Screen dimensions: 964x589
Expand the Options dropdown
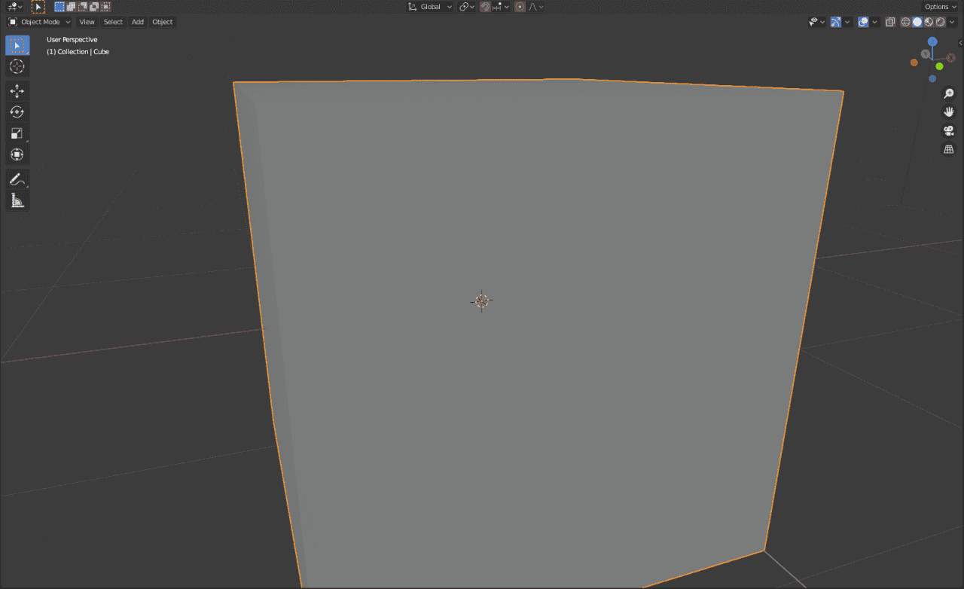(938, 6)
